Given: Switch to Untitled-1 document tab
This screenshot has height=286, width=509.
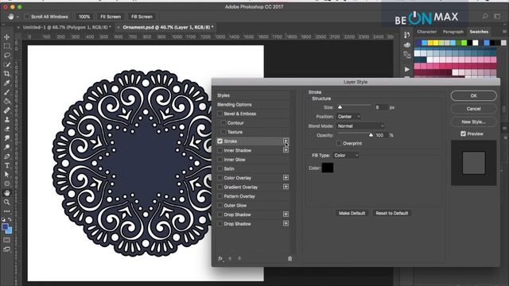Looking at the screenshot, I should [x=67, y=27].
